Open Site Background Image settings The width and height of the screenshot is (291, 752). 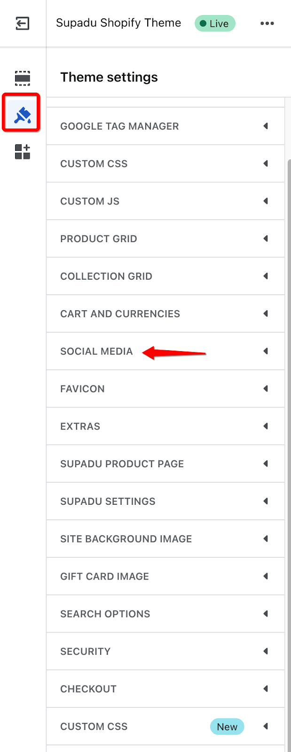(165, 539)
